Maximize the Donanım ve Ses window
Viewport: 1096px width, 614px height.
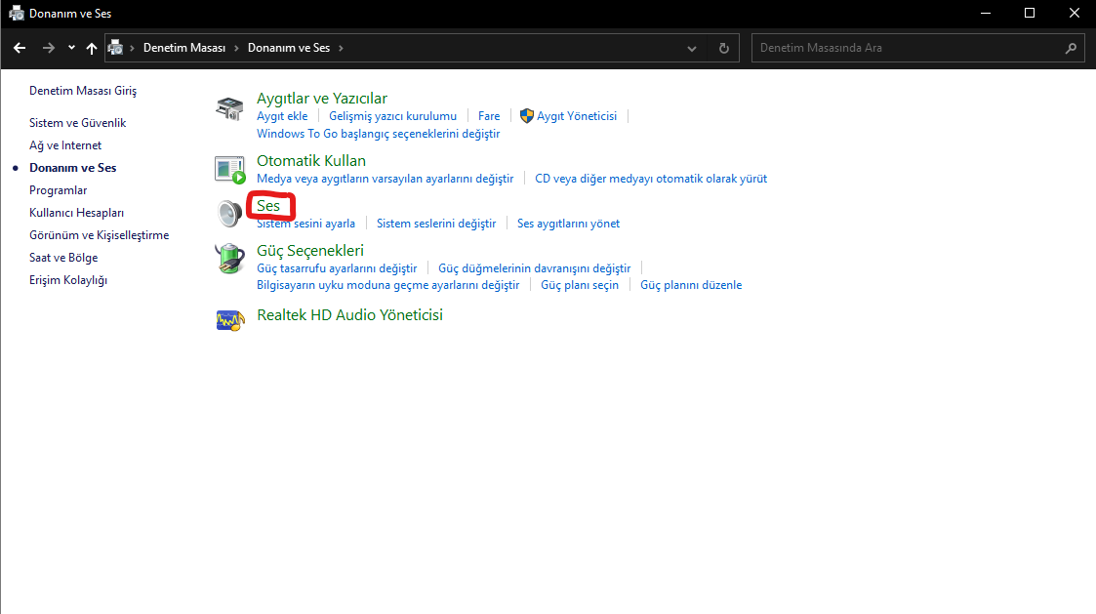1030,14
